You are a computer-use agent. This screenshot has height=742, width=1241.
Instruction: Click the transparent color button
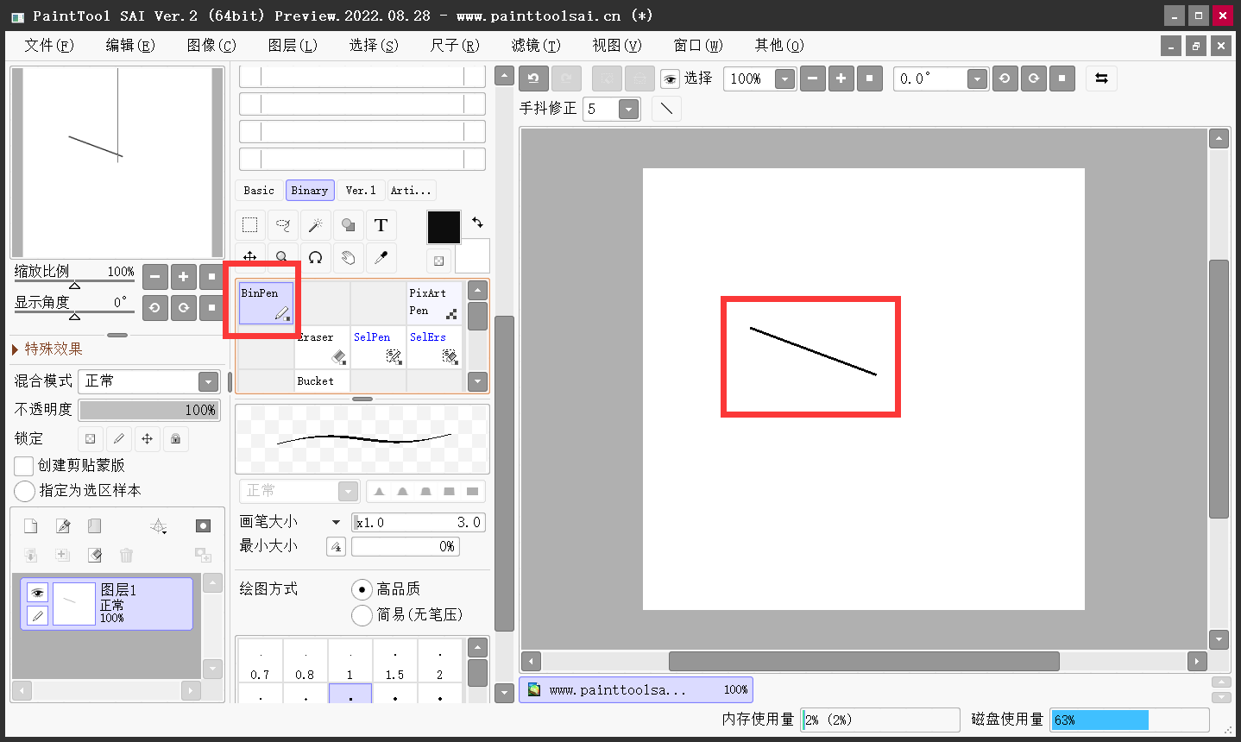click(438, 261)
